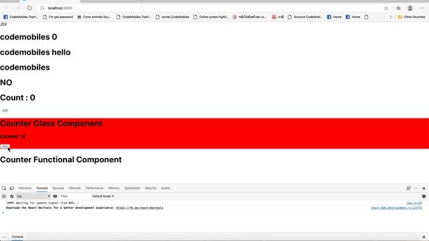The image size is (429, 241).
Task: Switch to the Audits tab
Action: (166, 188)
